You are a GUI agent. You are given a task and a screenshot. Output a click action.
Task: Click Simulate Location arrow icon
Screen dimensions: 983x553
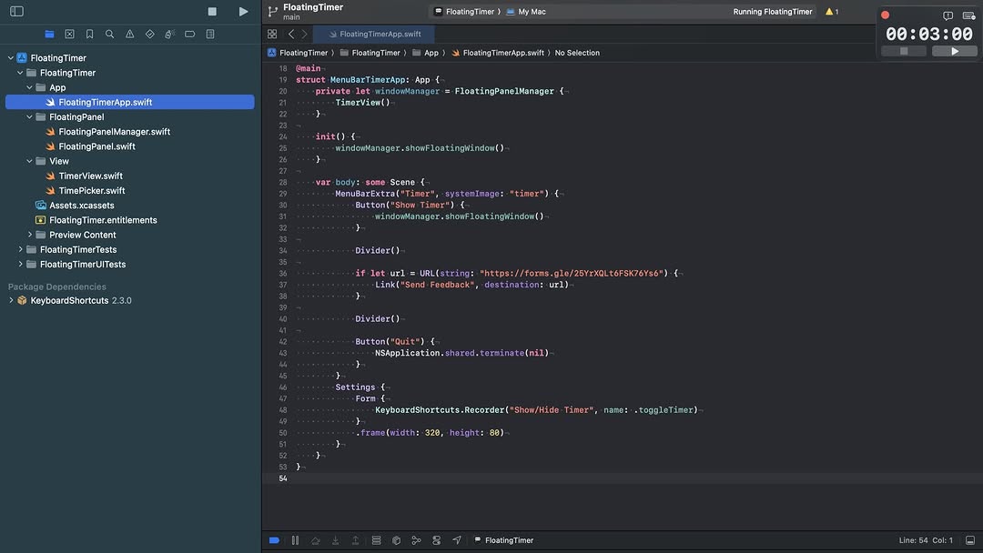(456, 540)
